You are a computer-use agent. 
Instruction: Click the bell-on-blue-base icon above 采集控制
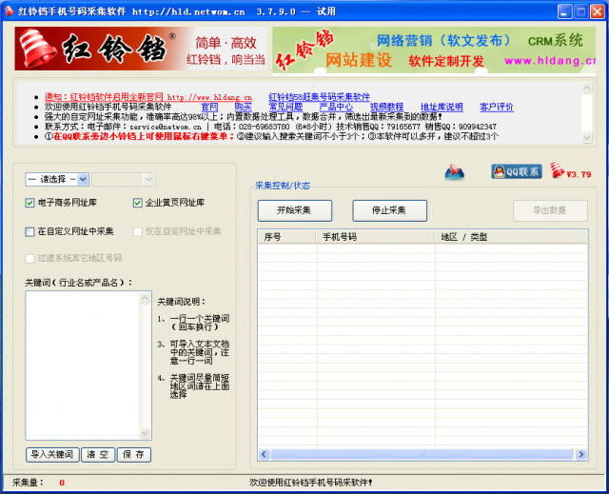(x=455, y=172)
